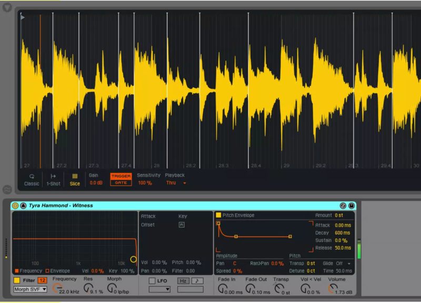This screenshot has height=303, width=421.
Task: Click the LFO retrigger R icon
Action: (182, 225)
